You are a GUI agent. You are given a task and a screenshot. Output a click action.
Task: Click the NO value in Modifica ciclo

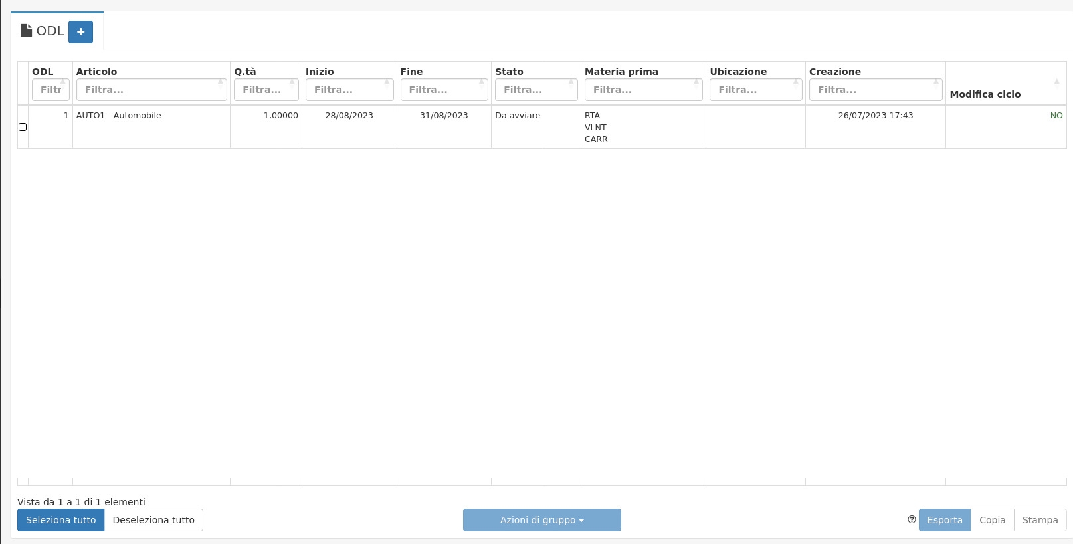point(1056,116)
